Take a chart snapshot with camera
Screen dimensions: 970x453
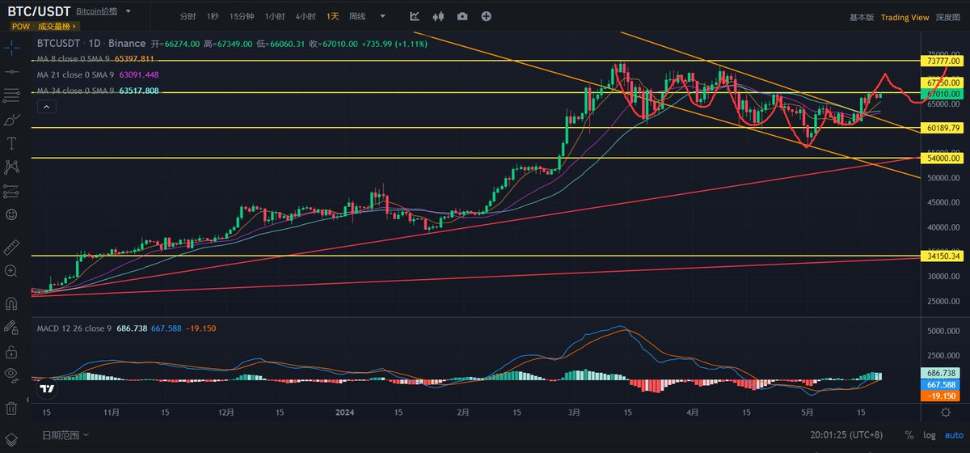click(x=462, y=16)
